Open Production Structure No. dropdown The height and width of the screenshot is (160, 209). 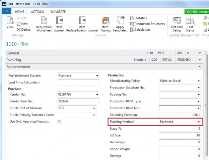(199, 88)
